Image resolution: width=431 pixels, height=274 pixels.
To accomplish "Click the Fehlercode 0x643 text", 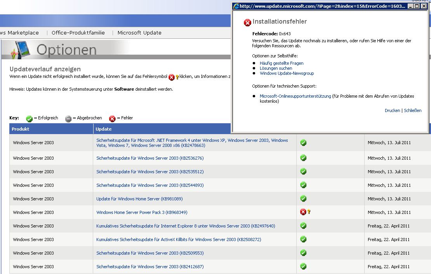I will (x=271, y=34).
